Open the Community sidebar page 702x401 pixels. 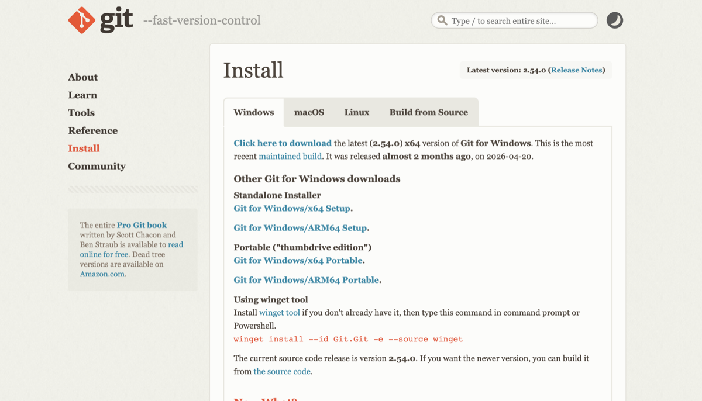[x=97, y=166]
